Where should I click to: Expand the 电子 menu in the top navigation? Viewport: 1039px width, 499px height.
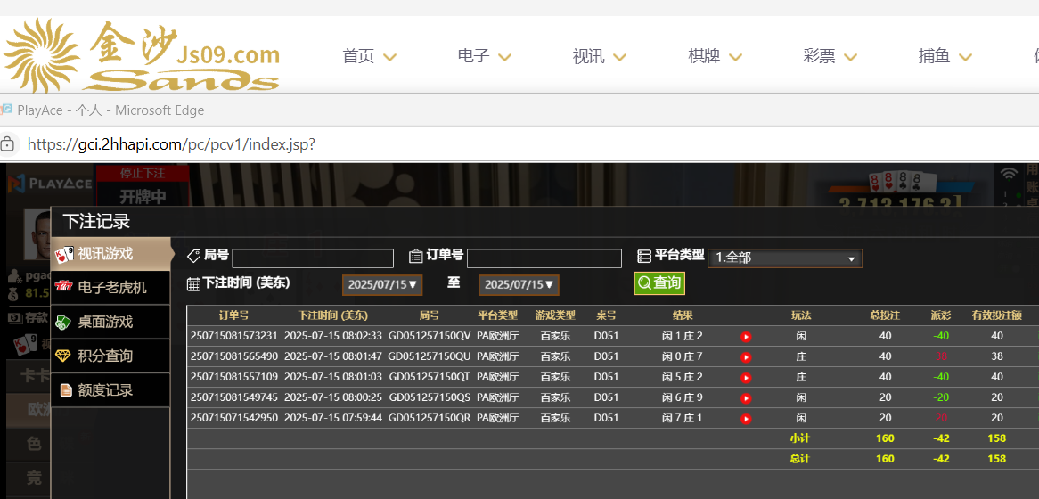coord(484,56)
